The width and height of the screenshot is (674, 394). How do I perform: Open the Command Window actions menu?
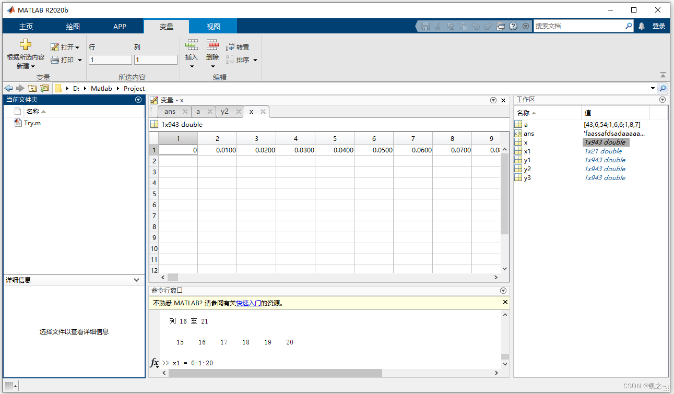[x=503, y=291]
